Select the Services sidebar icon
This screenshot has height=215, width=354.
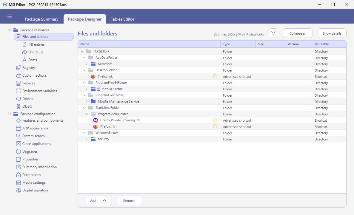tap(18, 83)
